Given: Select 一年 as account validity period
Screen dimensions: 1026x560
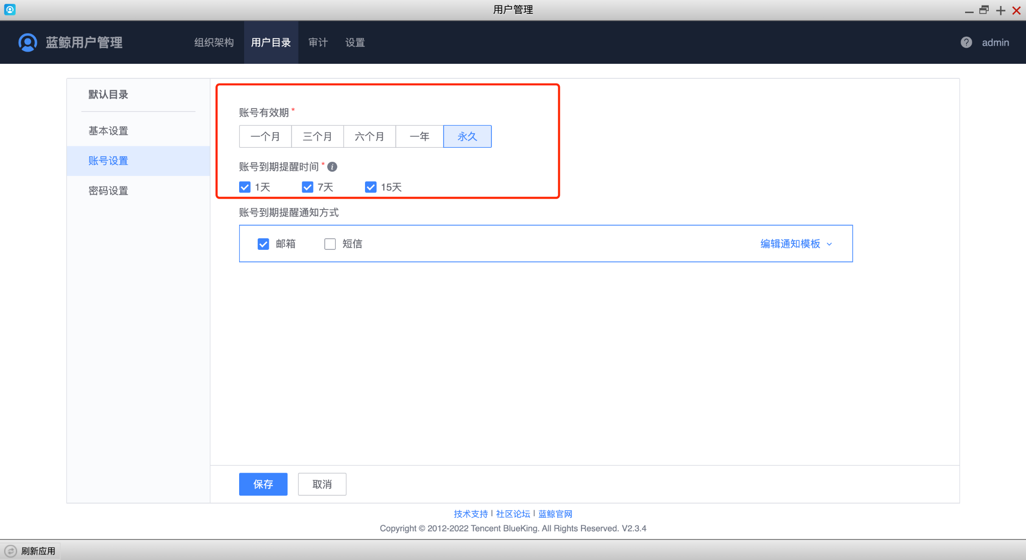Looking at the screenshot, I should click(419, 136).
